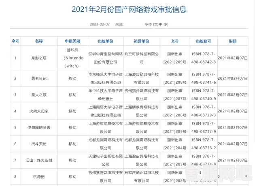The width and height of the screenshot is (255, 186).
Task: Click ISBN ending 498-08736-2
Action: (204, 148)
